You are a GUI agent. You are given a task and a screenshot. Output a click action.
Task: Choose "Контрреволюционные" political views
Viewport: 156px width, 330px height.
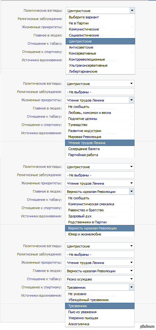click(100, 59)
